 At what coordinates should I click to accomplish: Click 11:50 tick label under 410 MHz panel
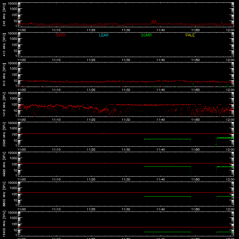195,60
